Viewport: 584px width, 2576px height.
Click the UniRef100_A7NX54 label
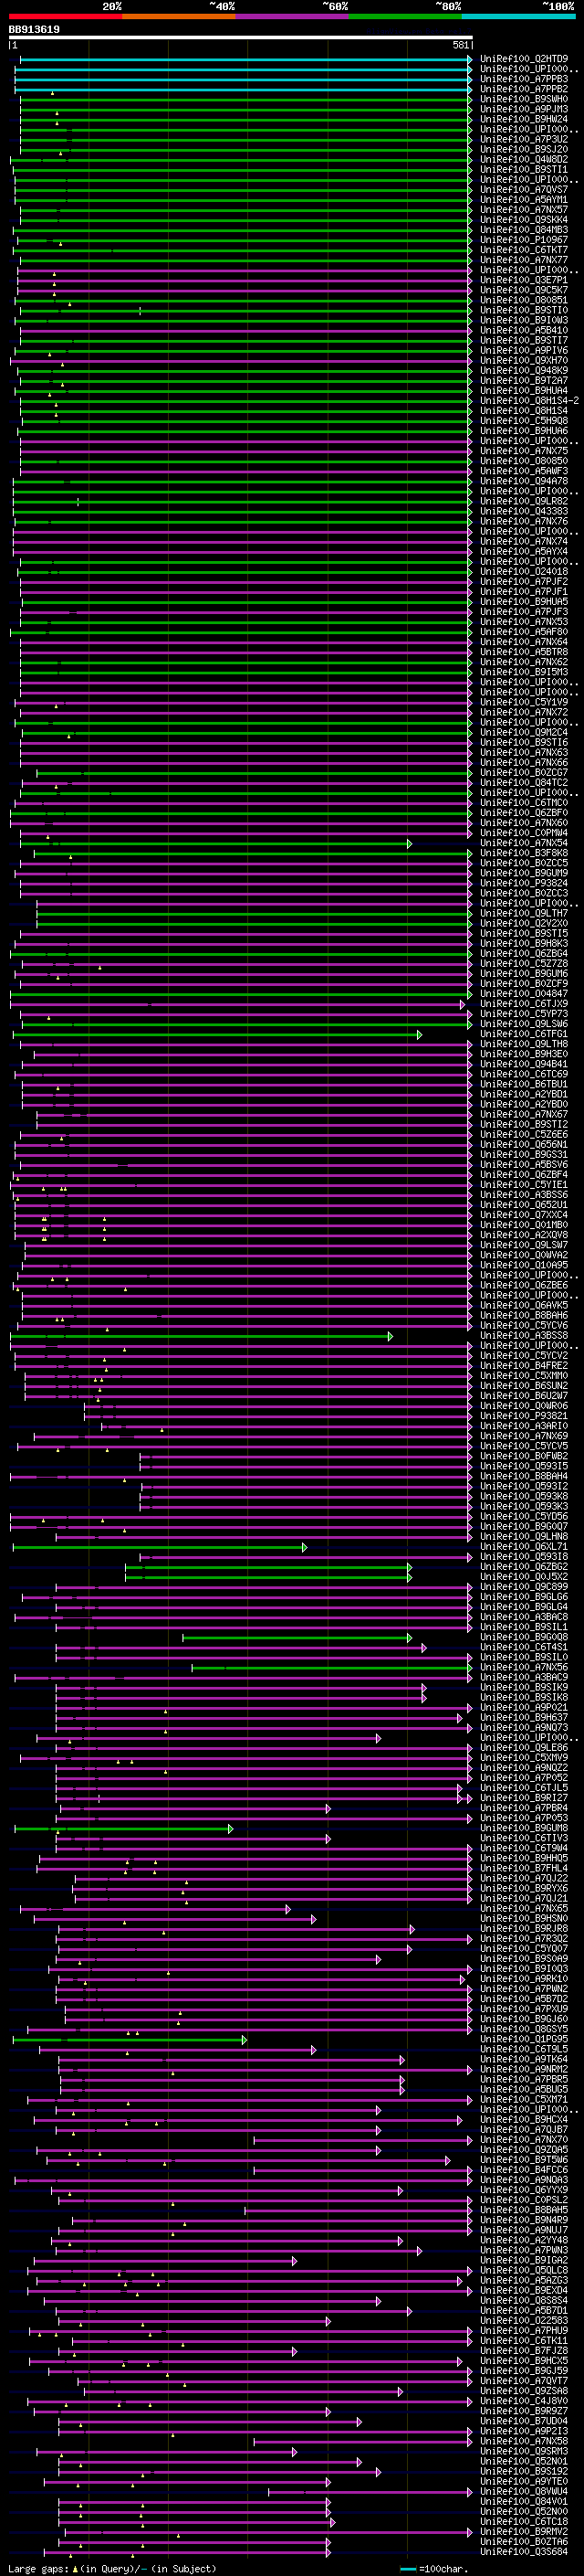click(x=524, y=844)
